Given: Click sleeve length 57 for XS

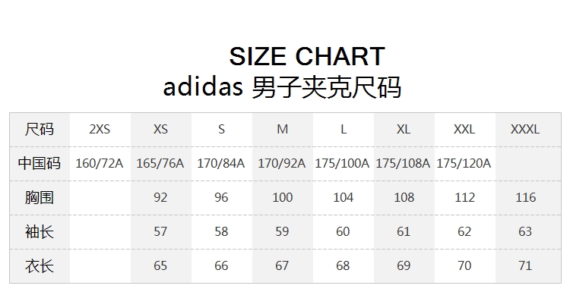Looking at the screenshot, I should pyautogui.click(x=160, y=231).
